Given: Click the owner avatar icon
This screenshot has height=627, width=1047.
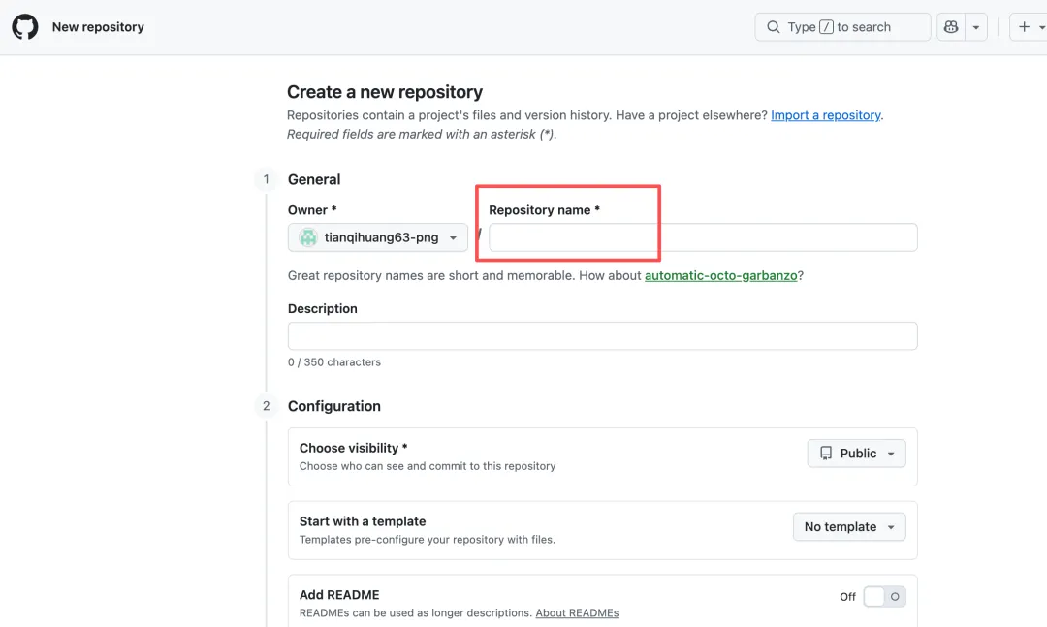Looking at the screenshot, I should click(x=308, y=237).
